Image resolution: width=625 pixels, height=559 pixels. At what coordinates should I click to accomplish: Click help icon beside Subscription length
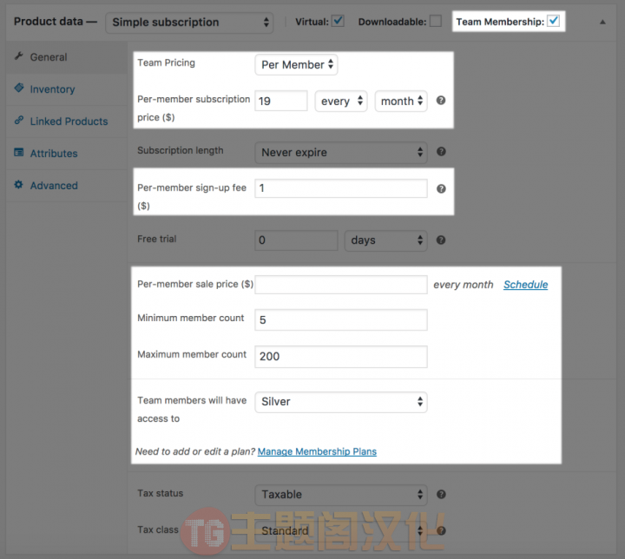(x=441, y=152)
